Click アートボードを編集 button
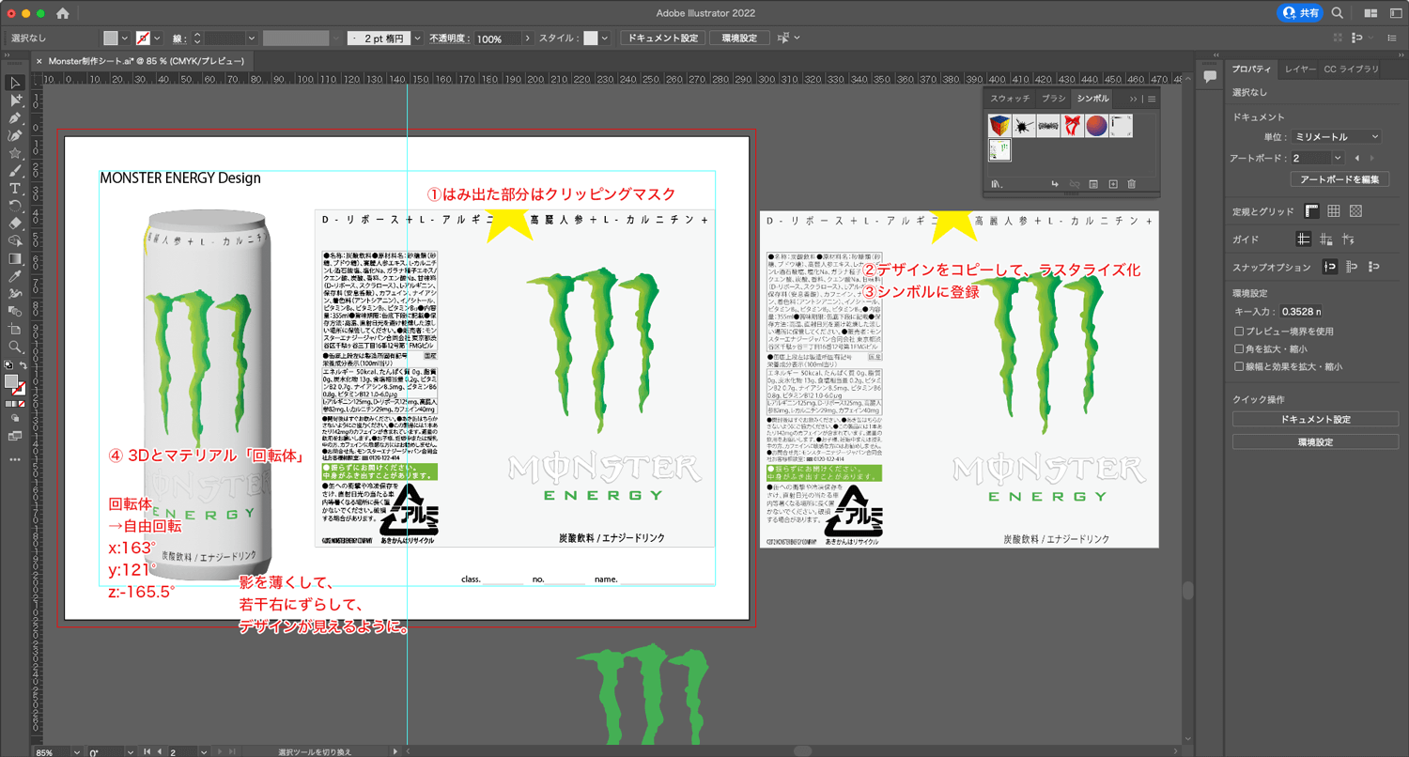This screenshot has height=757, width=1409. click(x=1339, y=179)
